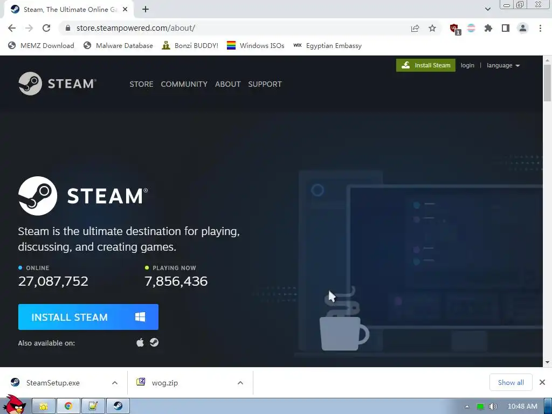
Task: Click the browser back arrow
Action: tap(12, 28)
